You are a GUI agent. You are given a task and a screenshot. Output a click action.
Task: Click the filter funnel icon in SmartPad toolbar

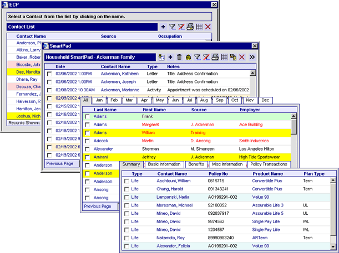(197, 57)
